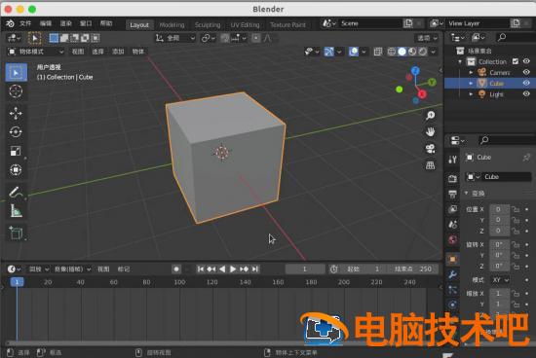Viewport: 536px width, 358px height.
Task: Play the timeline animation
Action: point(233,268)
